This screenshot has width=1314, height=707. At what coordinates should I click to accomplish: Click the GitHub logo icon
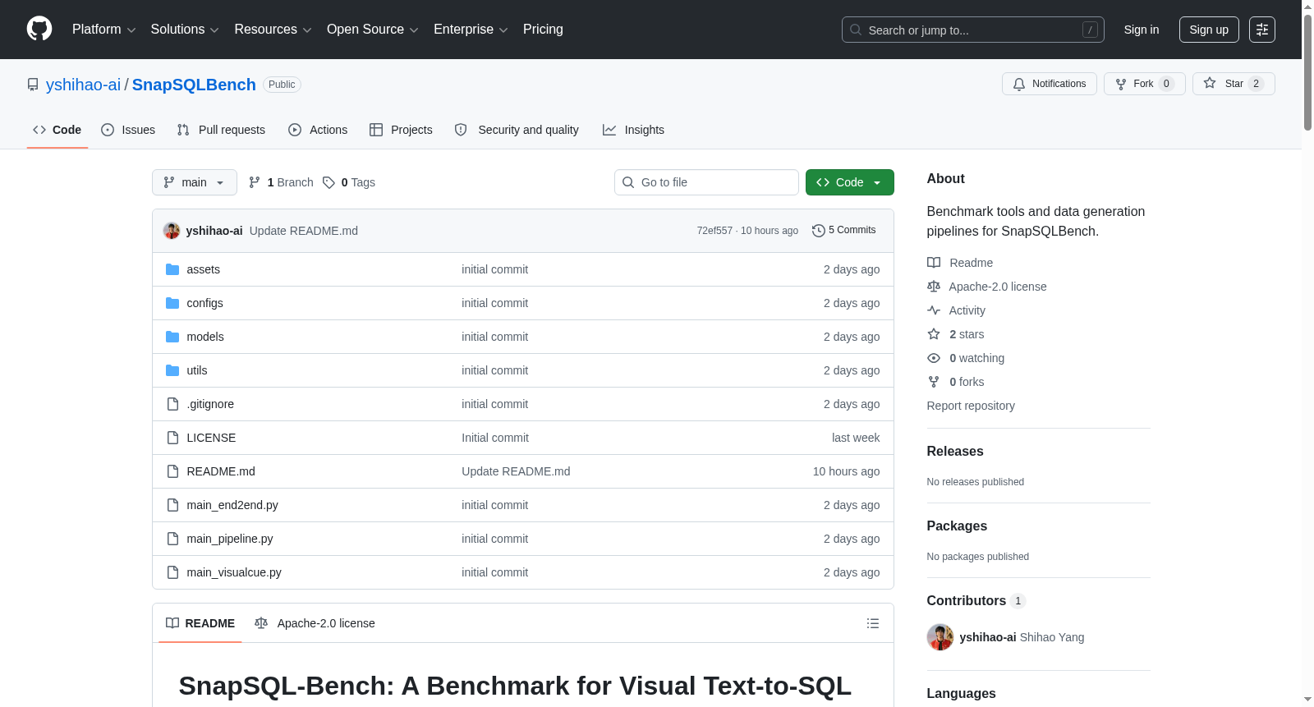click(39, 29)
